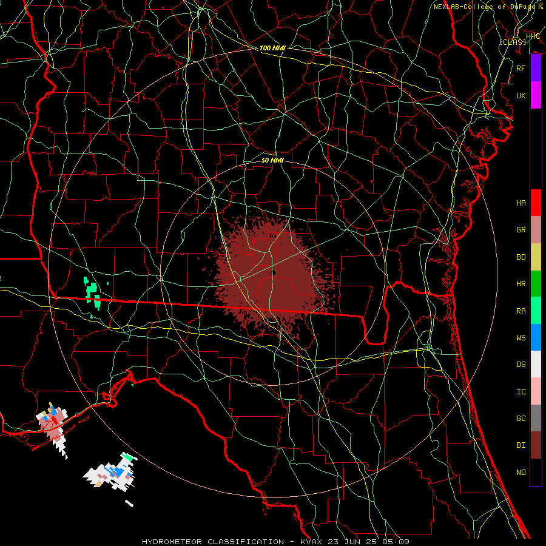The width and height of the screenshot is (546, 546).
Task: Click the UK magenta legend swatch
Action: tap(536, 95)
